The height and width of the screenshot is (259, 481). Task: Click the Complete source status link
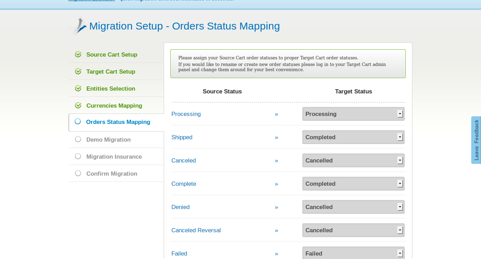pos(184,184)
